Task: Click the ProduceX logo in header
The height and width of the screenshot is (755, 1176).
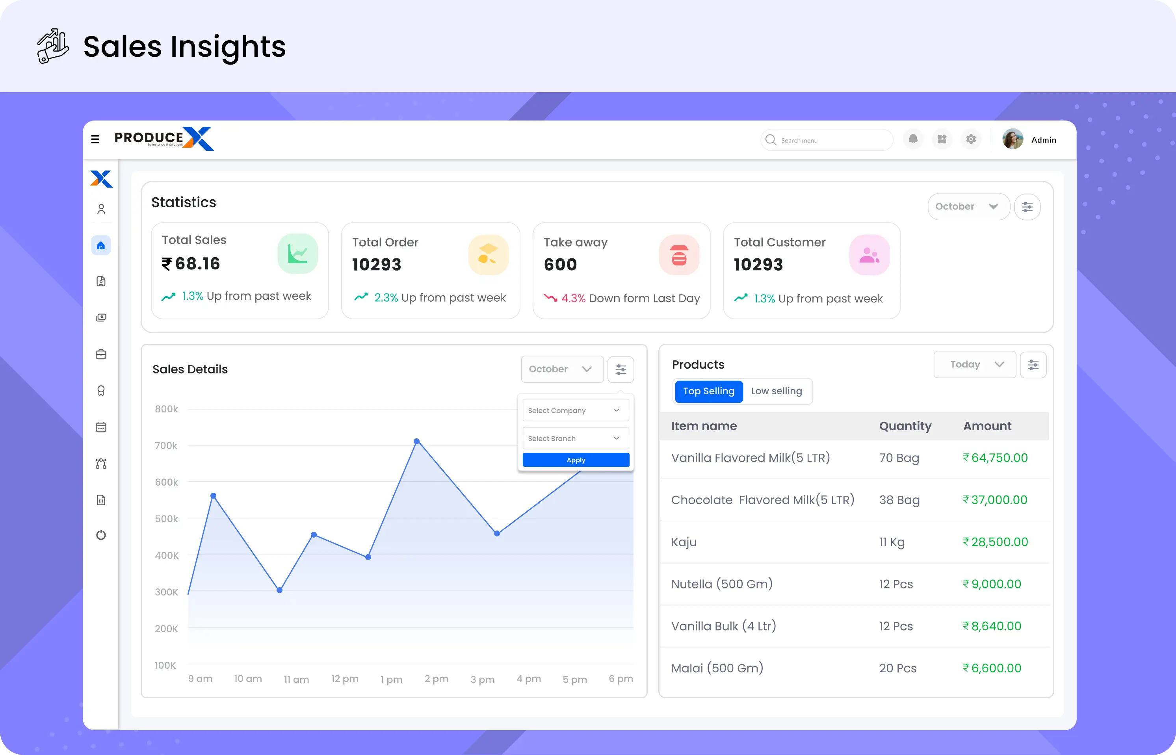Action: pyautogui.click(x=164, y=139)
